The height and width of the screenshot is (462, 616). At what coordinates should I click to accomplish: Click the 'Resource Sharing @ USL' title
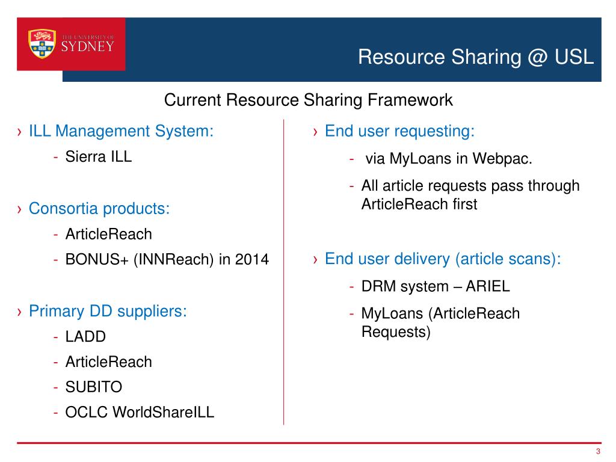coord(475,57)
